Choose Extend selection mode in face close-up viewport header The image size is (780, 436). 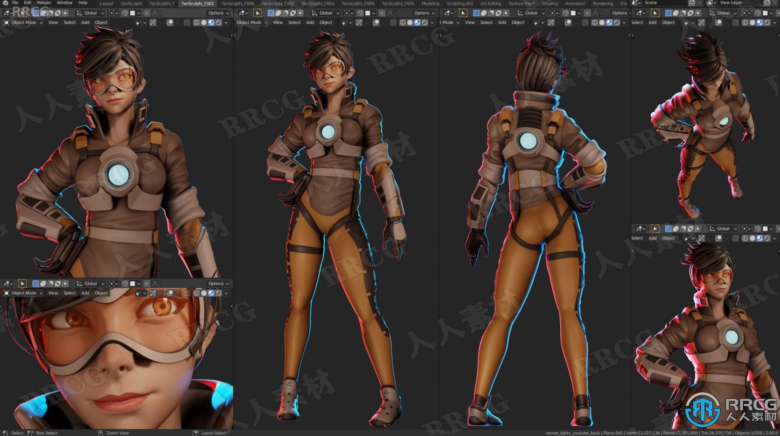(43, 284)
